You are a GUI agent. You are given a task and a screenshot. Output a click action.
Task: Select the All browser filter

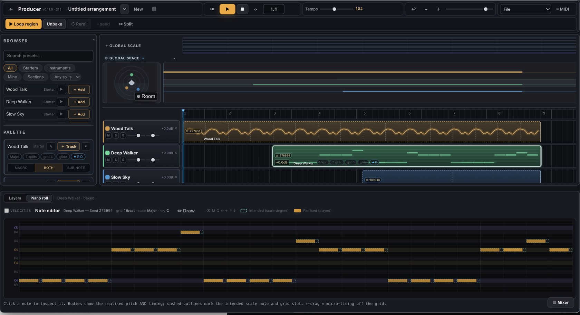(x=10, y=68)
